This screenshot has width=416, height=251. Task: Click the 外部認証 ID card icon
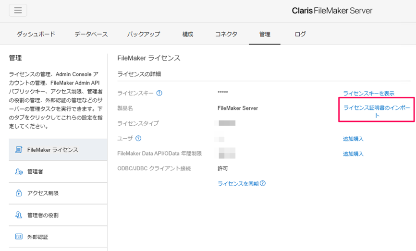coord(19,237)
